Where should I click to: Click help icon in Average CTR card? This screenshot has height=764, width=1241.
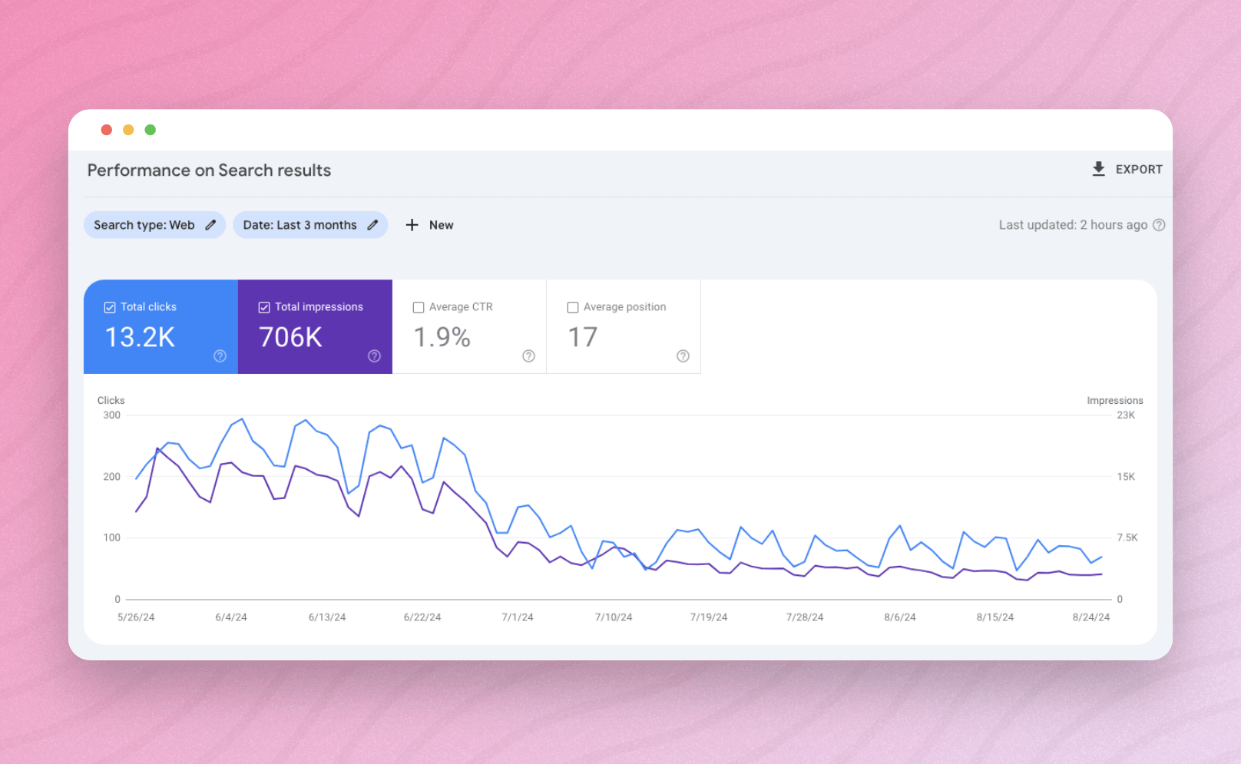528,356
